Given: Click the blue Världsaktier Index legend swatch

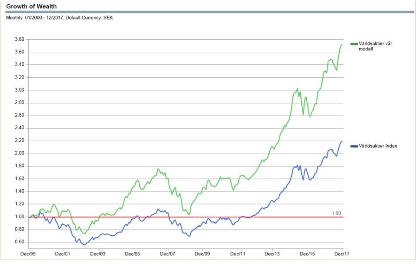Looking at the screenshot, I should click(x=354, y=146).
